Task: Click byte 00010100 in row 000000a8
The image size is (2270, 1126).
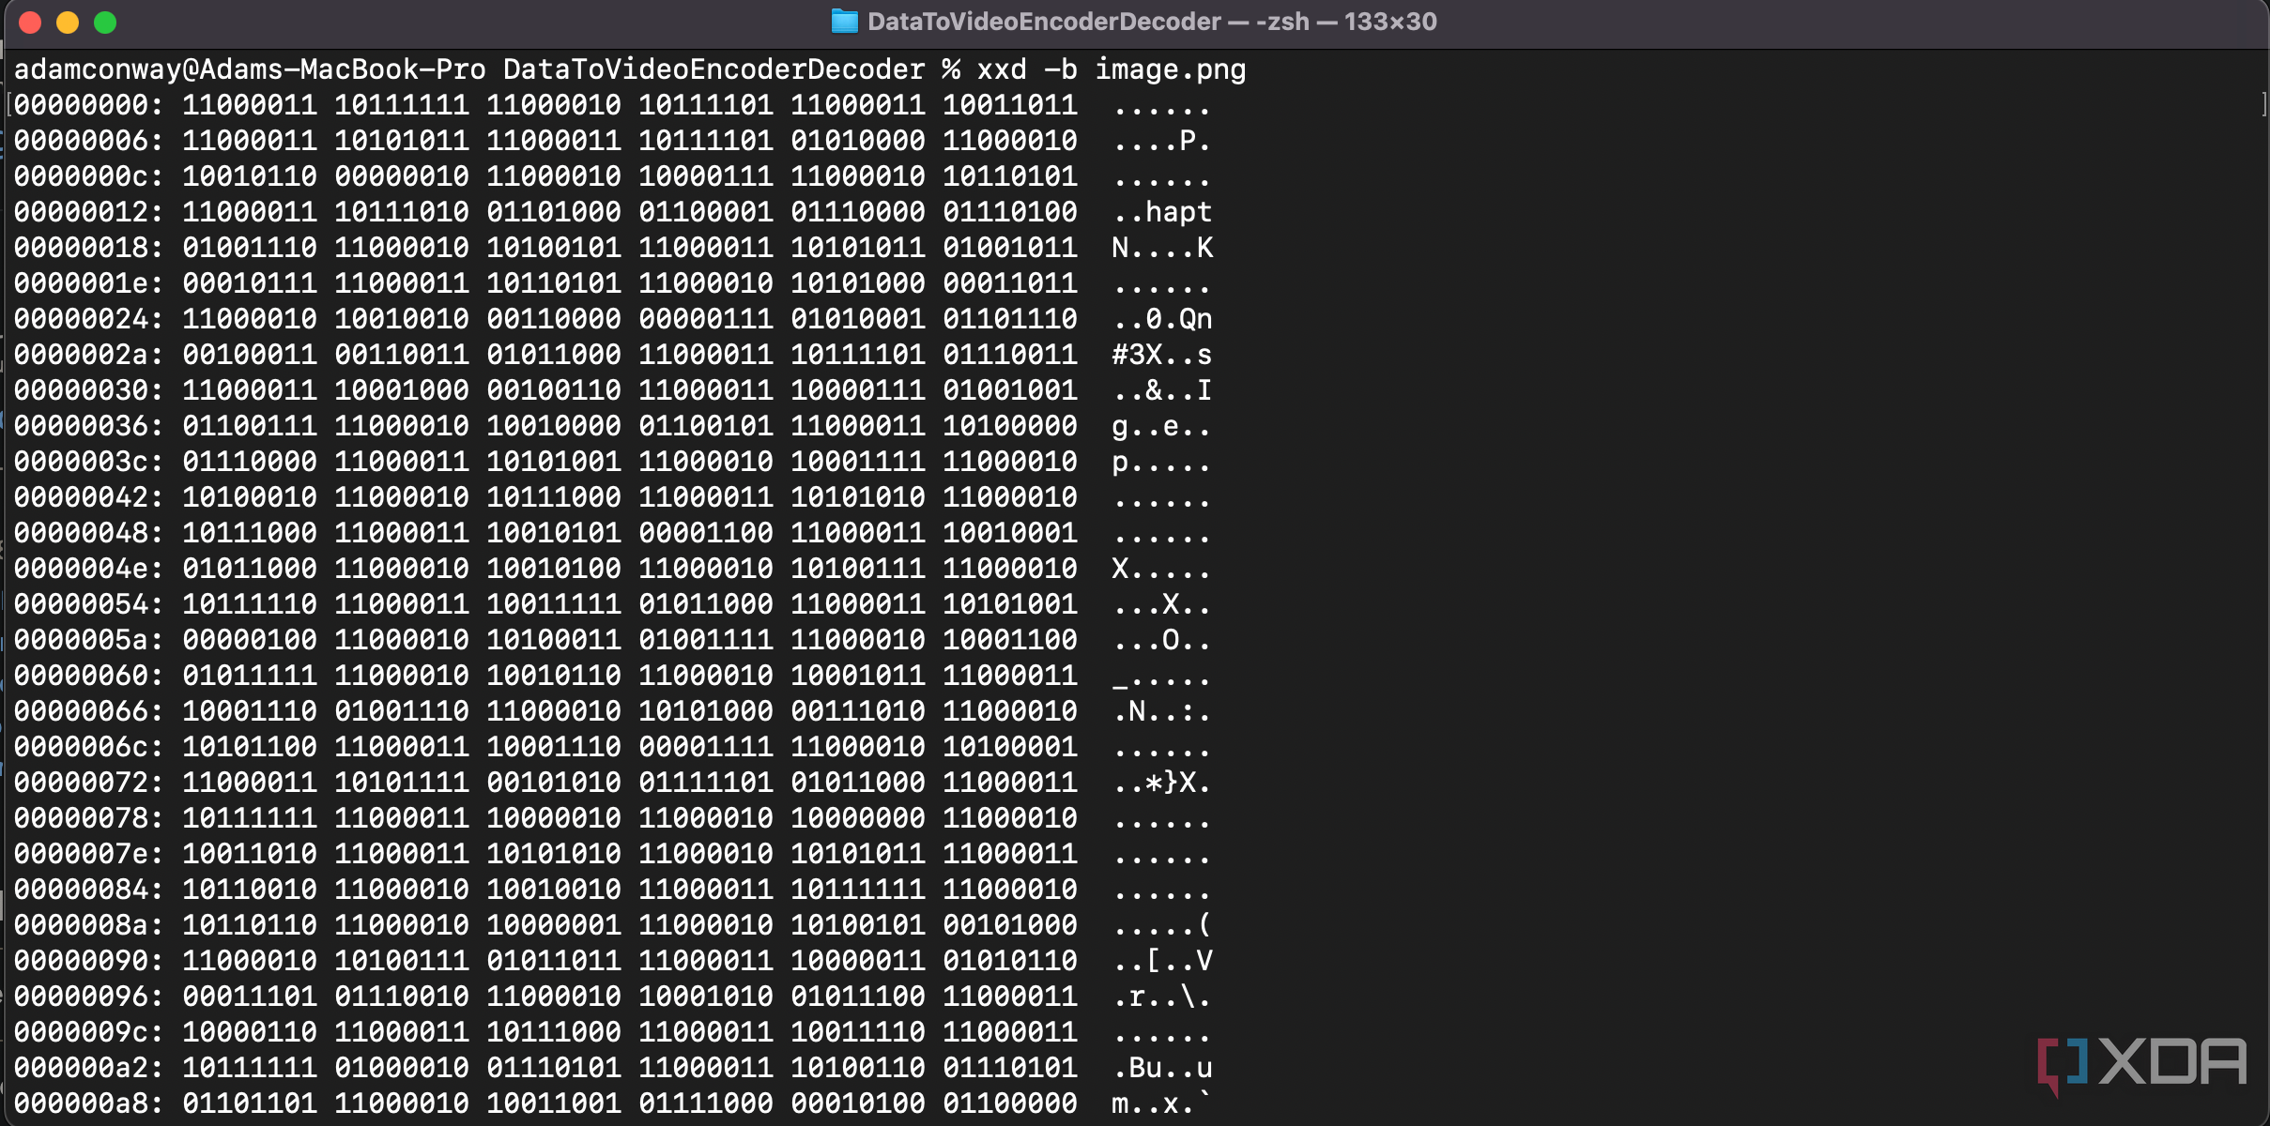Action: pyautogui.click(x=858, y=1103)
